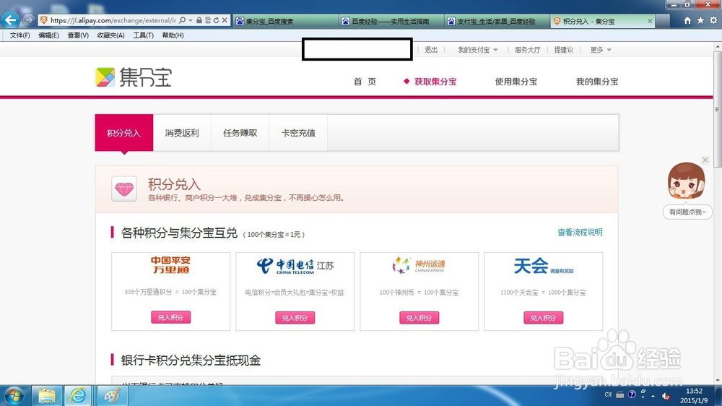Open the 查看(V) menu
Image resolution: width=722 pixels, height=406 pixels.
(78, 35)
